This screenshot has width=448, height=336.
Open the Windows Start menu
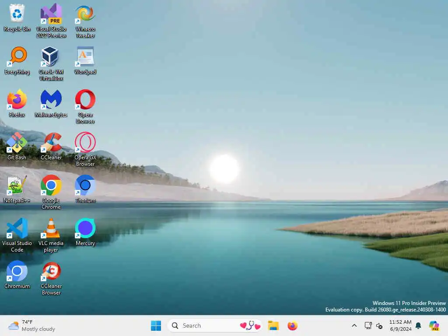[x=156, y=325]
